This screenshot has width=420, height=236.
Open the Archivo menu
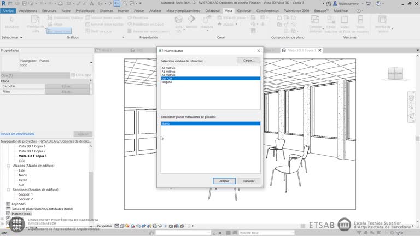tap(8, 10)
